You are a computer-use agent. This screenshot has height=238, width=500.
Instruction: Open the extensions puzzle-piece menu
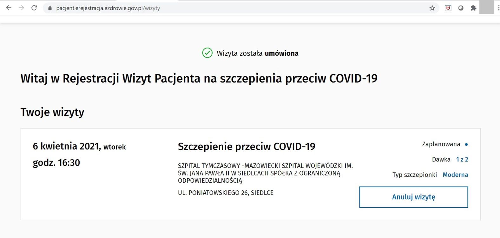[474, 8]
